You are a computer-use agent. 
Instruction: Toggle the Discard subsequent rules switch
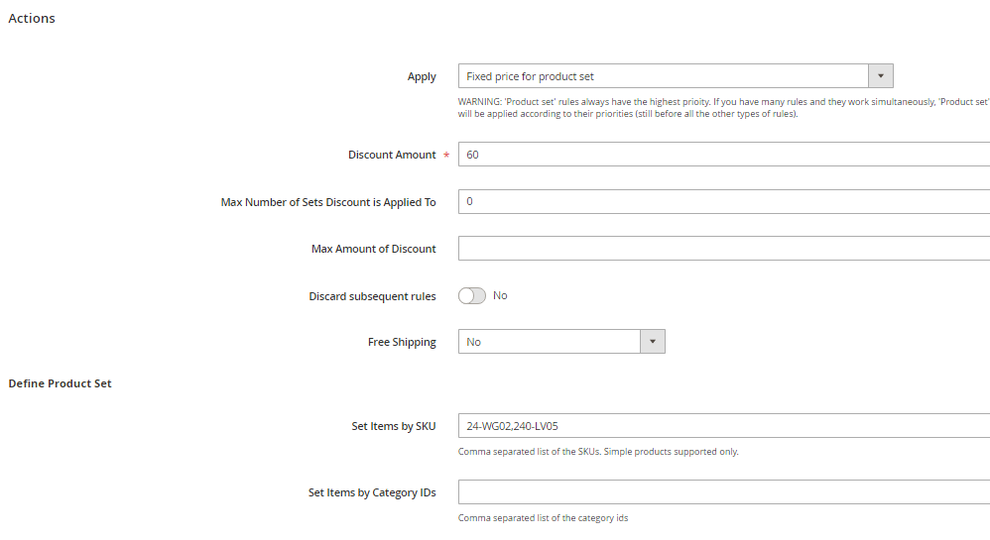[472, 295]
